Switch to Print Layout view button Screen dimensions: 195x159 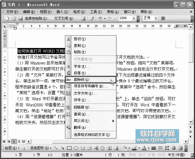[x=14, y=141]
